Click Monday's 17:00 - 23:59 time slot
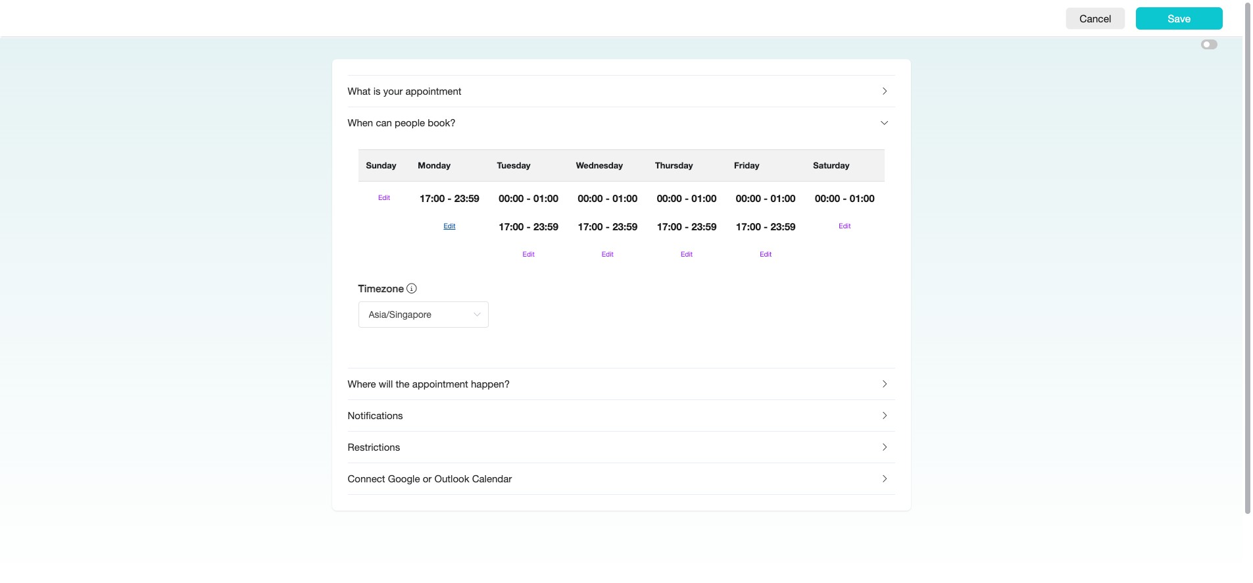This screenshot has height=583, width=1253. tap(449, 199)
